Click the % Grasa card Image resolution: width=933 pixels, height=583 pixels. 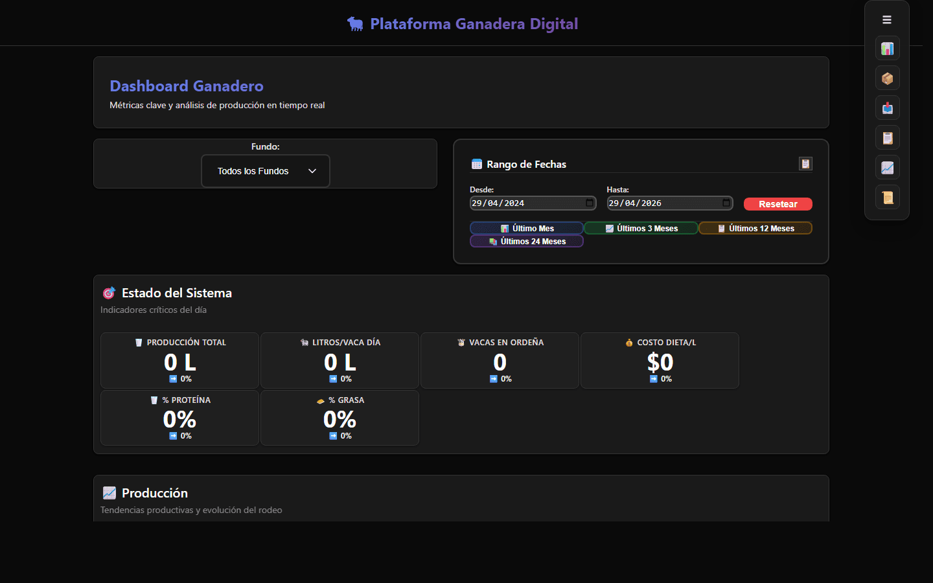340,418
